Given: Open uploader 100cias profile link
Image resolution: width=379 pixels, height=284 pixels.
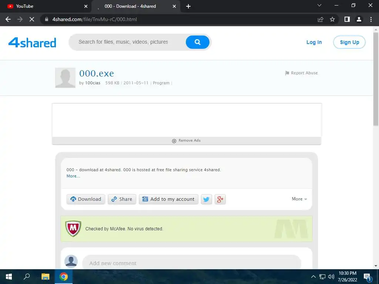Looking at the screenshot, I should click(93, 83).
